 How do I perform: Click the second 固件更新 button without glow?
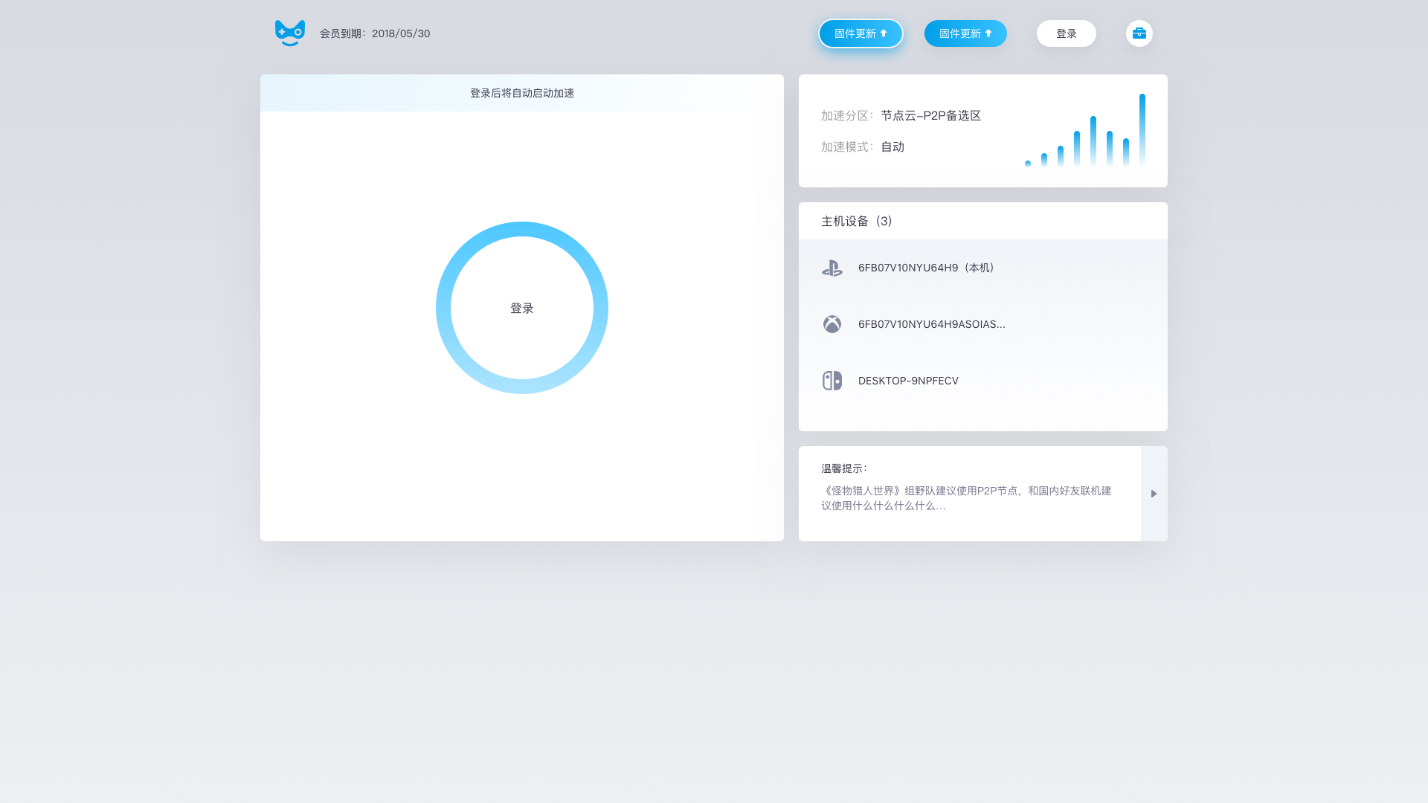tap(965, 33)
